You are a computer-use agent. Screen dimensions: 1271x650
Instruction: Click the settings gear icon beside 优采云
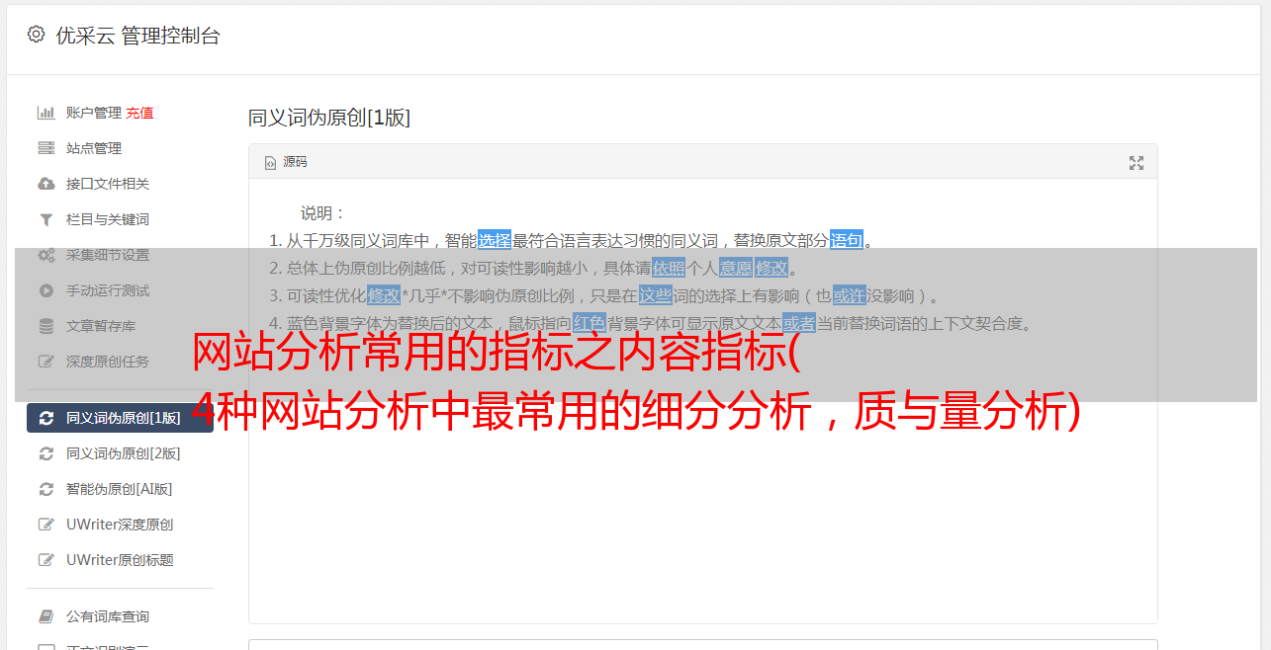[x=37, y=35]
